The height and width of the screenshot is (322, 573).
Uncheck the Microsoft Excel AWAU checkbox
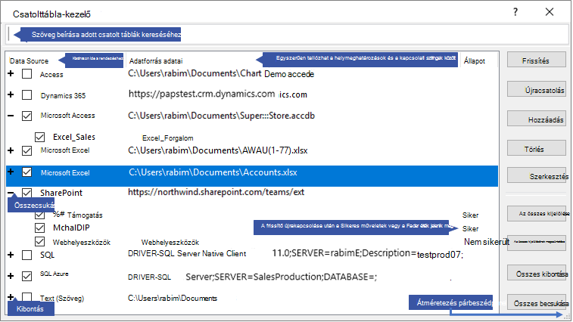pos(26,150)
